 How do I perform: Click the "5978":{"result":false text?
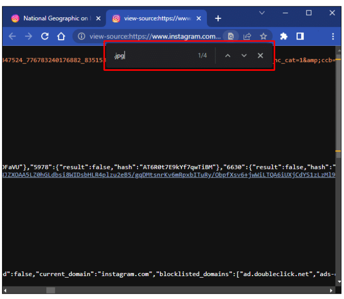[x=70, y=167]
